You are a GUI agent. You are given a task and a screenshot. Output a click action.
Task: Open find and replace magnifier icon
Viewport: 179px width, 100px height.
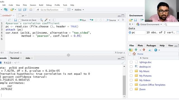tap(41, 20)
